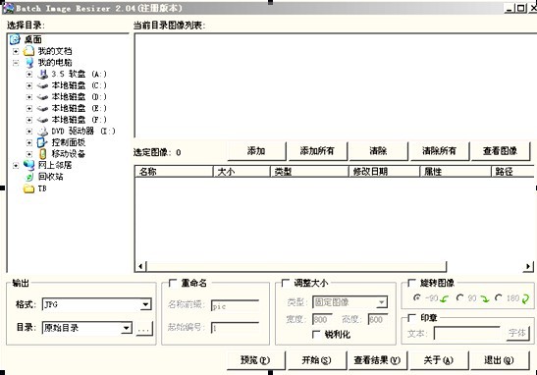The height and width of the screenshot is (375, 537).
Task: Click the 添加所有 add all button
Action: 317,151
